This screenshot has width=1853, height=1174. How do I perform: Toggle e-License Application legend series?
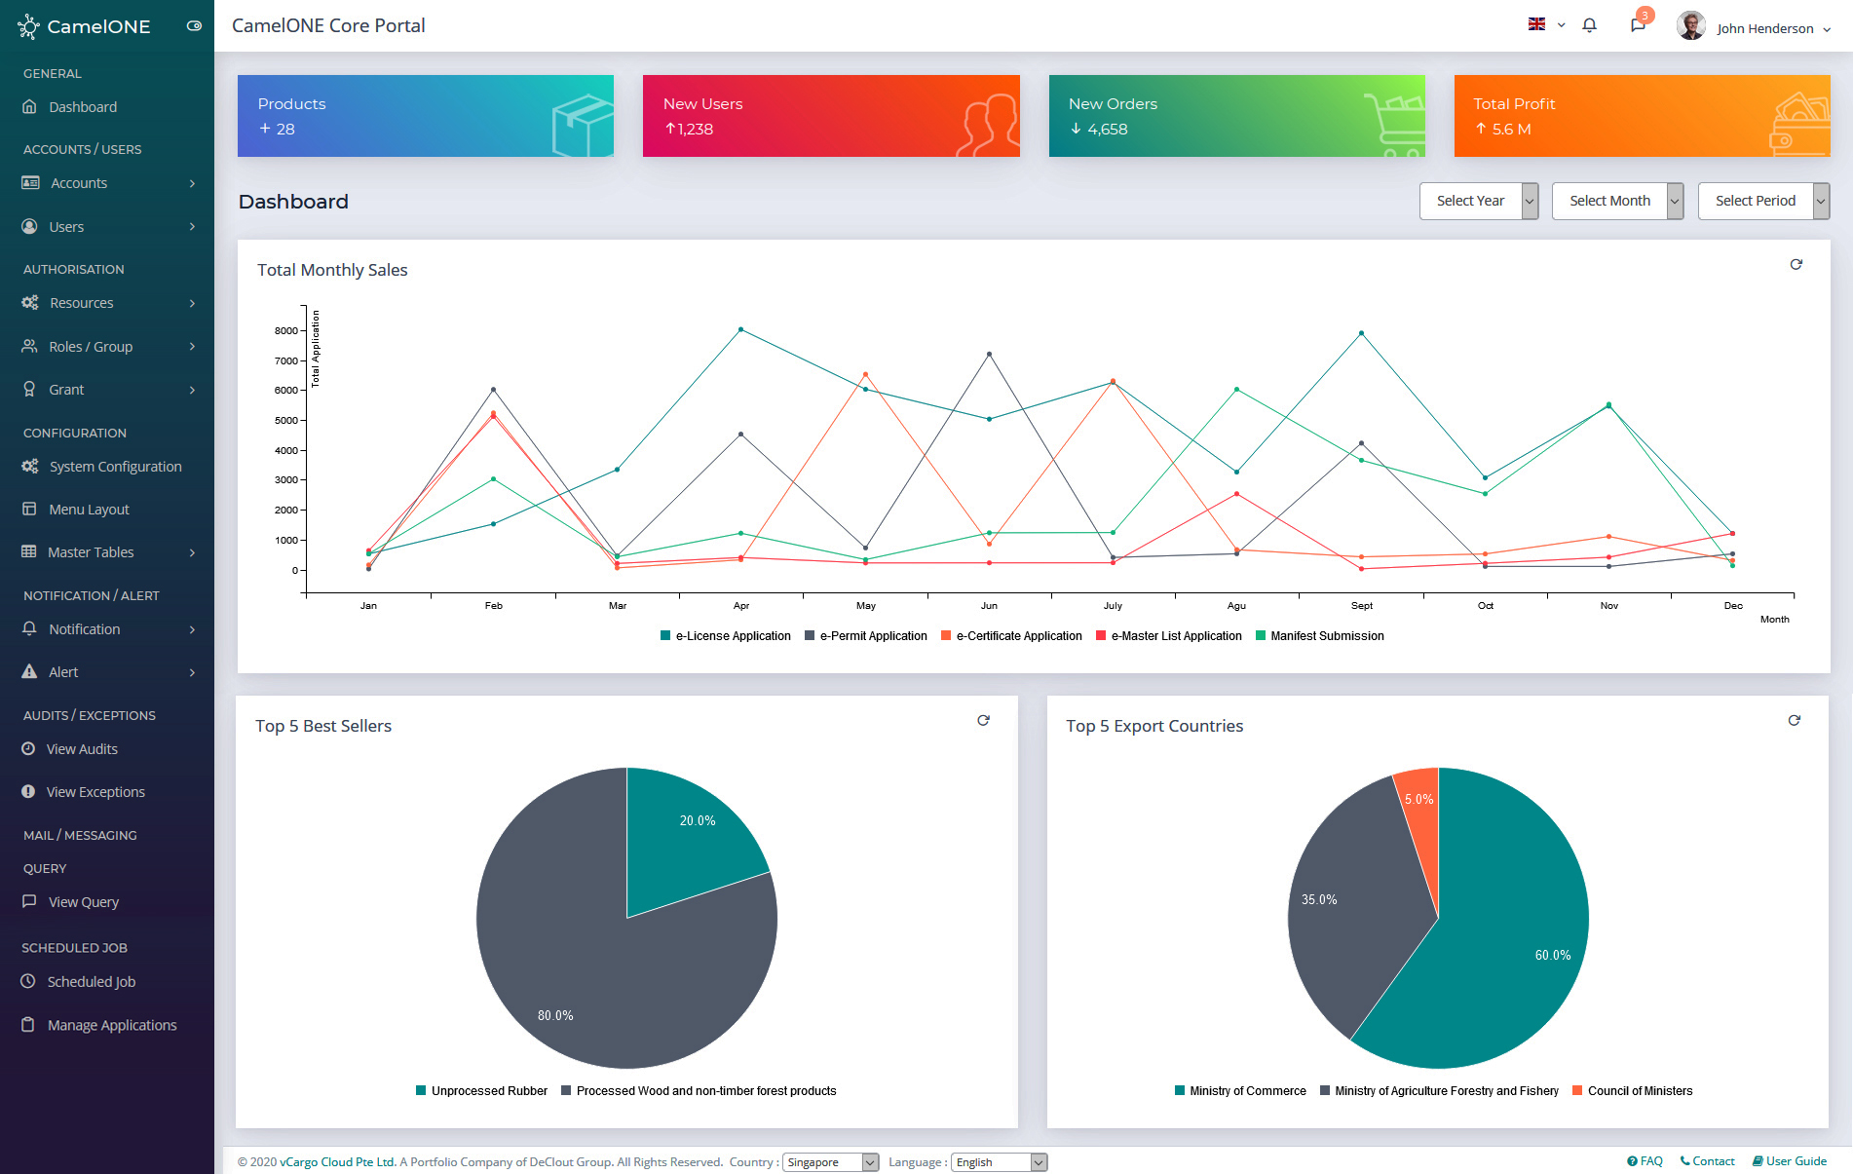[725, 636]
